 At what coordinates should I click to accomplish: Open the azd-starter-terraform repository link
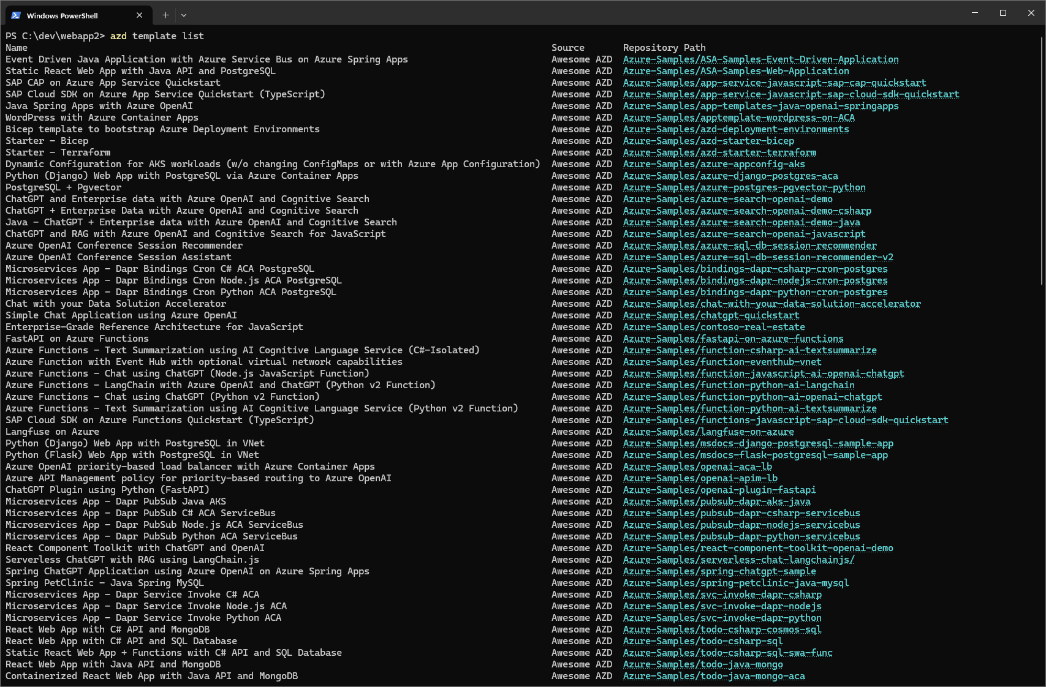click(719, 152)
